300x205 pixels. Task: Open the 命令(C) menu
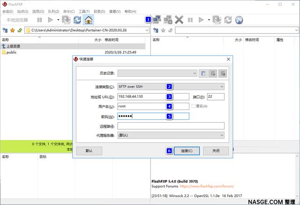(x=69, y=11)
